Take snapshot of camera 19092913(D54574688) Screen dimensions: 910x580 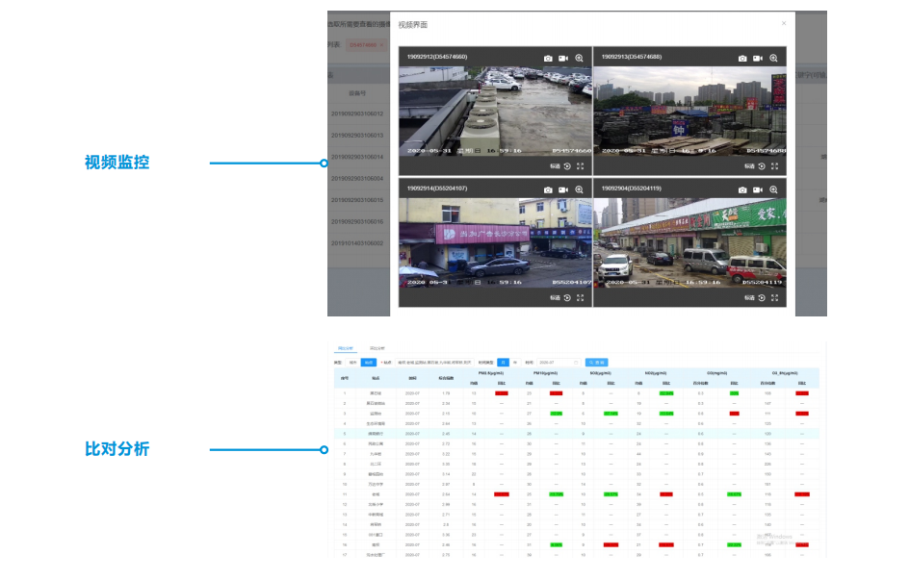[742, 58]
